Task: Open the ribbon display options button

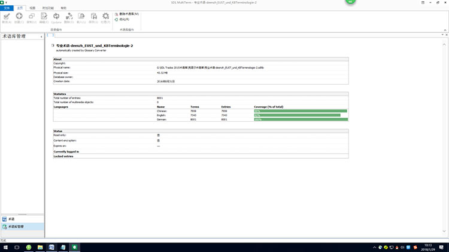Action: (423, 2)
